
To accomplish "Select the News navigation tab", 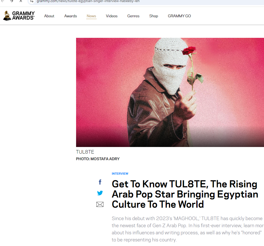I will click(91, 16).
